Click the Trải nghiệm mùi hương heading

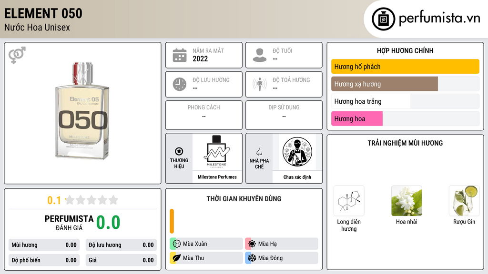(x=405, y=143)
